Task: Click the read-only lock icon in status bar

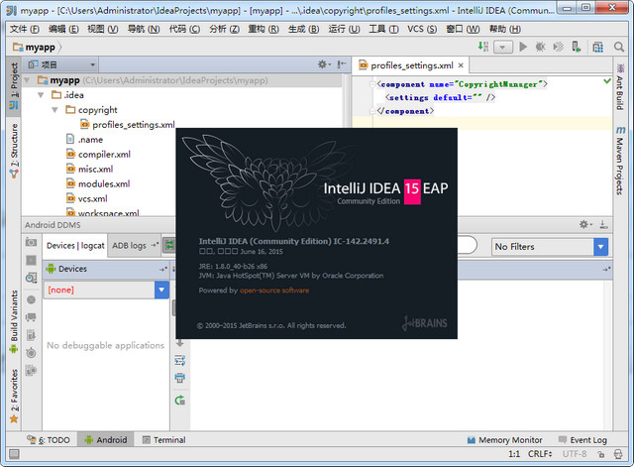Action: click(x=601, y=454)
